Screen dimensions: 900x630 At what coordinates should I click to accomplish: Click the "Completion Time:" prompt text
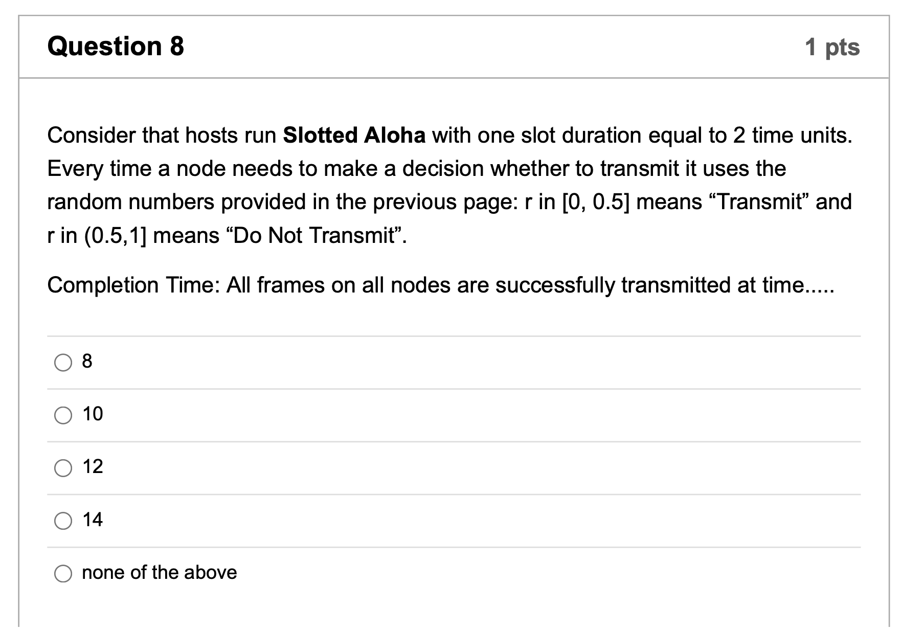(x=134, y=285)
